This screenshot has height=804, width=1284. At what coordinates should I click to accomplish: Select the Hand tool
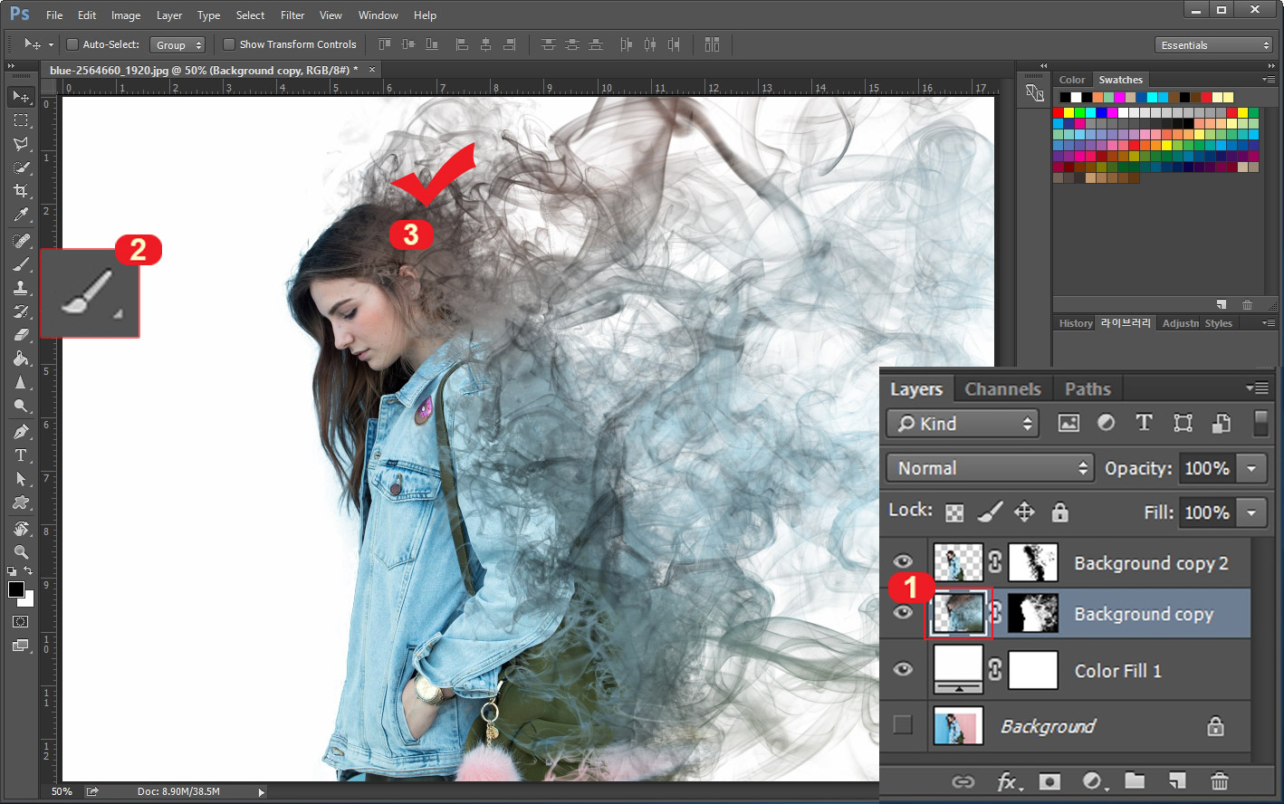click(21, 529)
